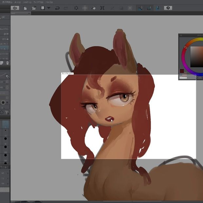Viewport: 203px width, 203px height.
Task: Open the Clip Studio launcher spiral icon
Action: tap(15, 8)
